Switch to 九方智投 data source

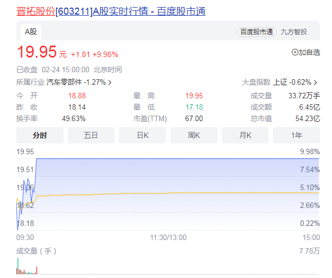point(294,32)
